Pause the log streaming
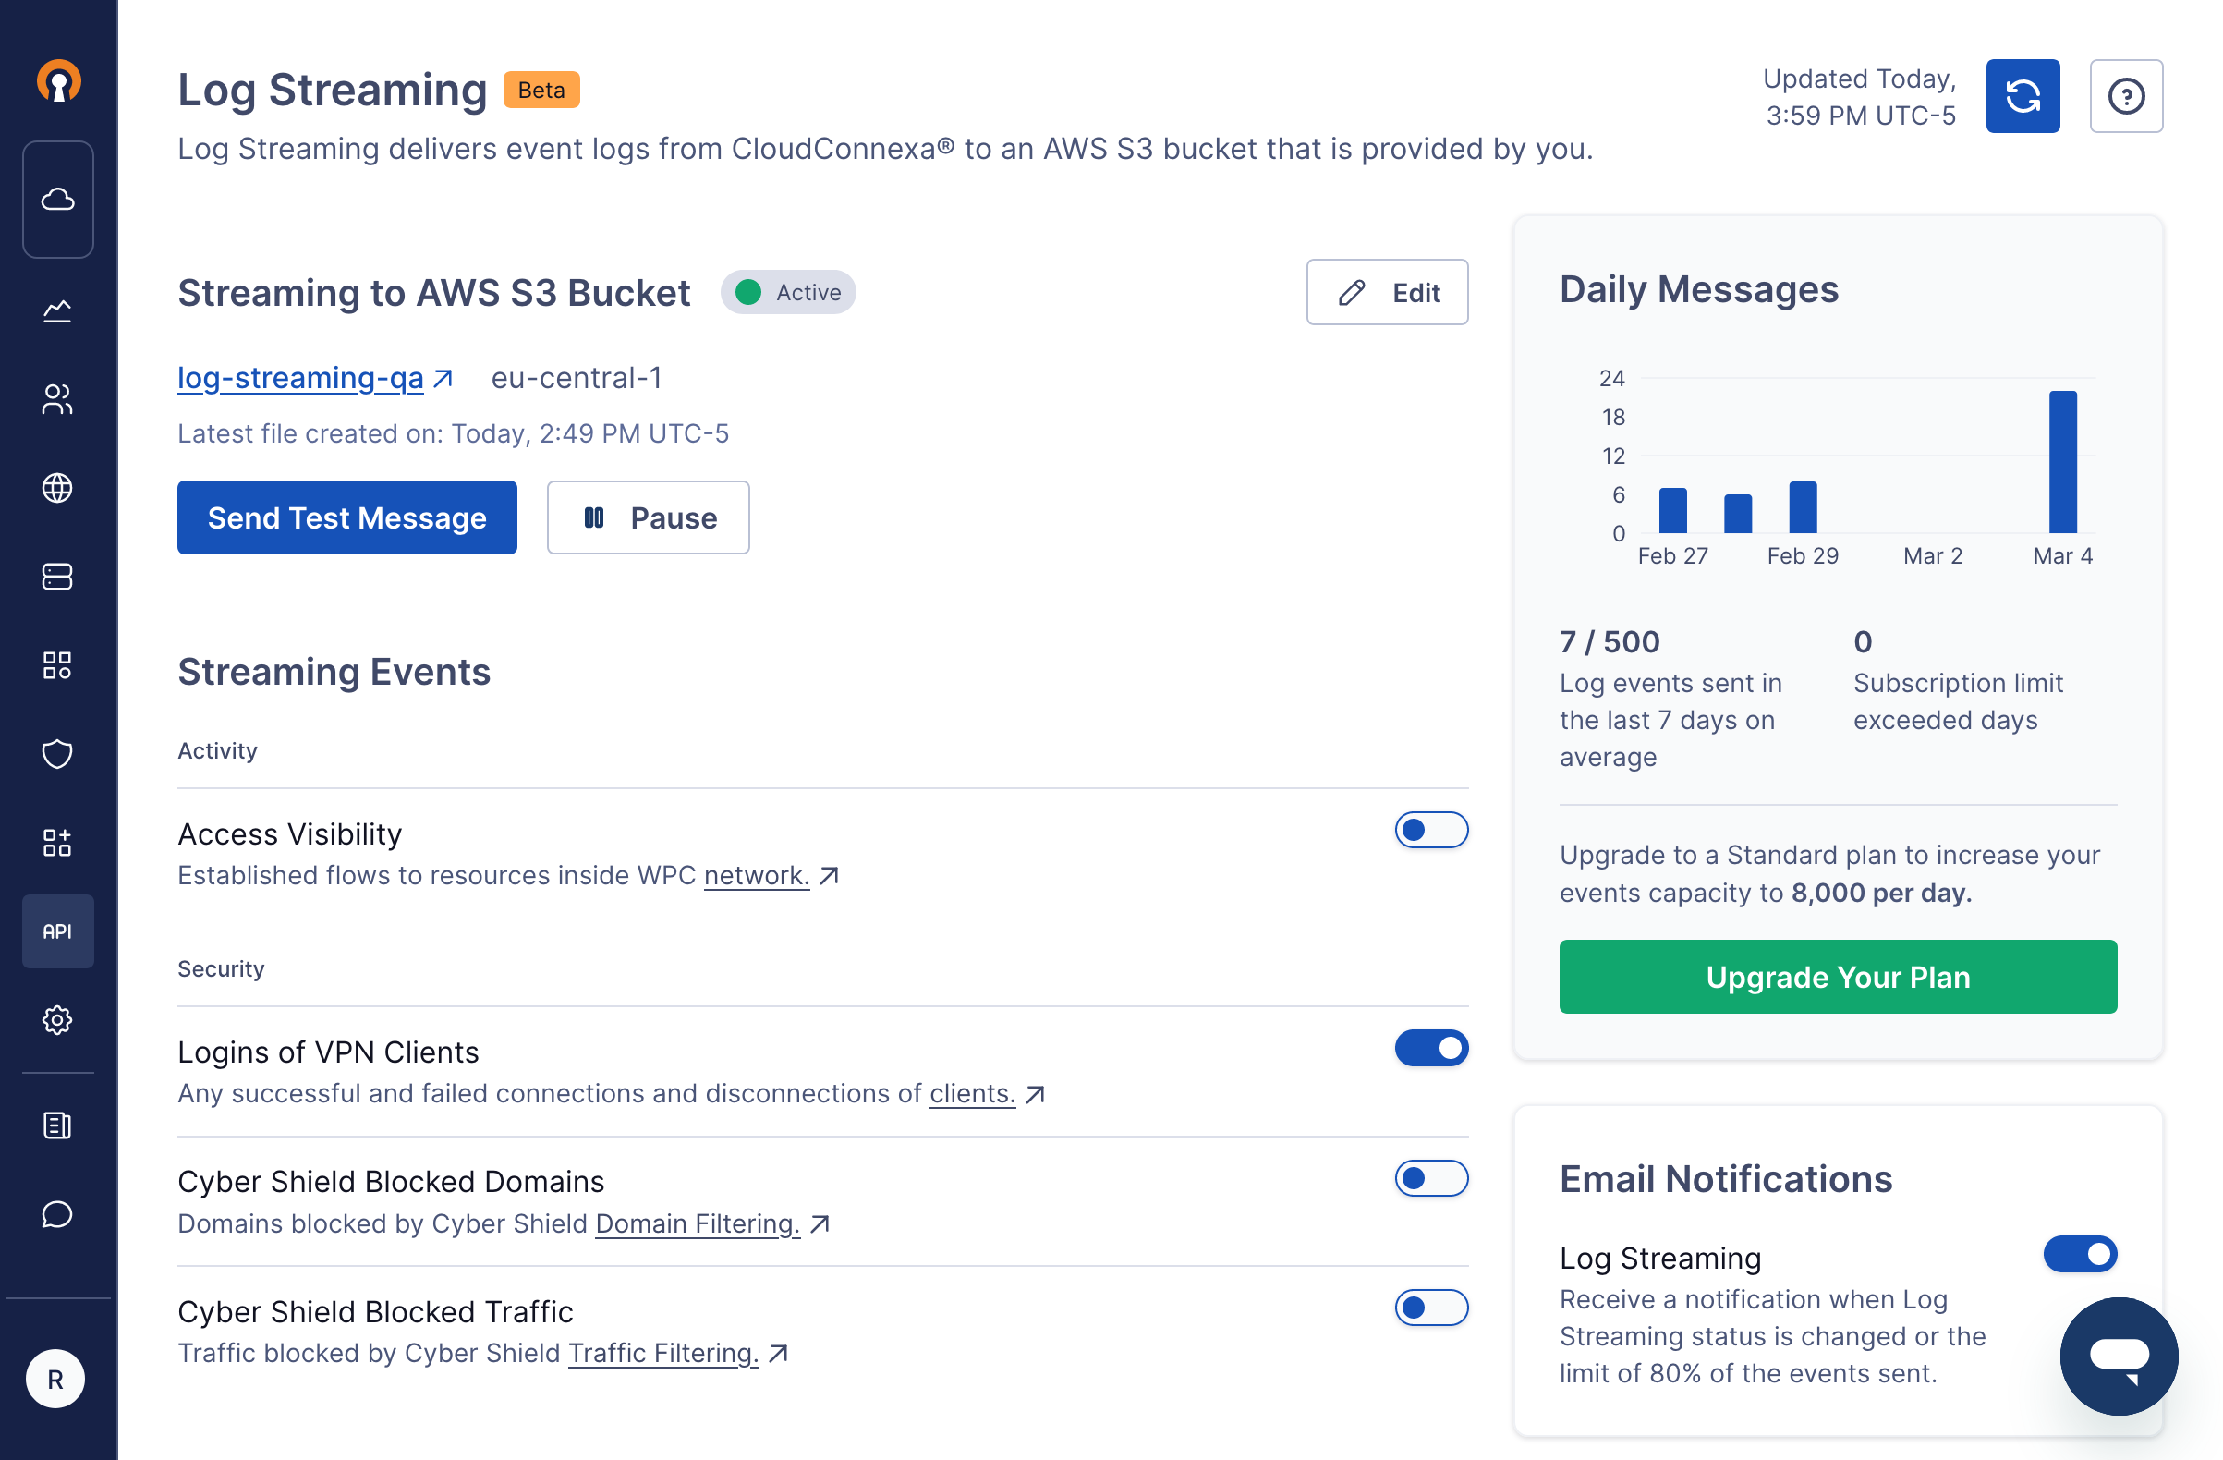Screen dimensions: 2223x1460 pos(648,517)
